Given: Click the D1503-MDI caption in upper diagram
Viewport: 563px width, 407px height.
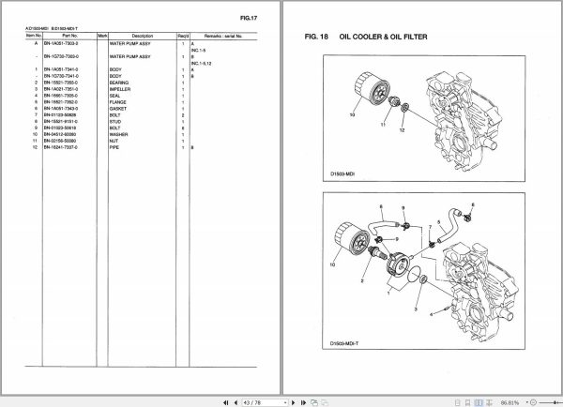Looking at the screenshot, I should point(342,173).
